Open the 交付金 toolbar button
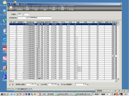Screen dimensions: 129x96 71,8
